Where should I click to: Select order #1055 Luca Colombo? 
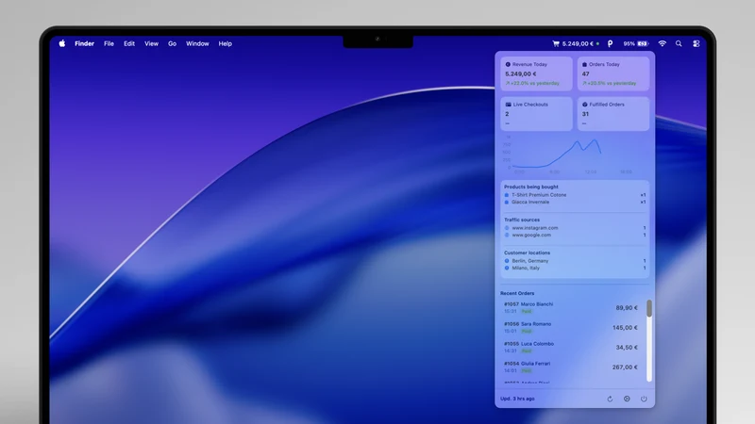point(572,347)
